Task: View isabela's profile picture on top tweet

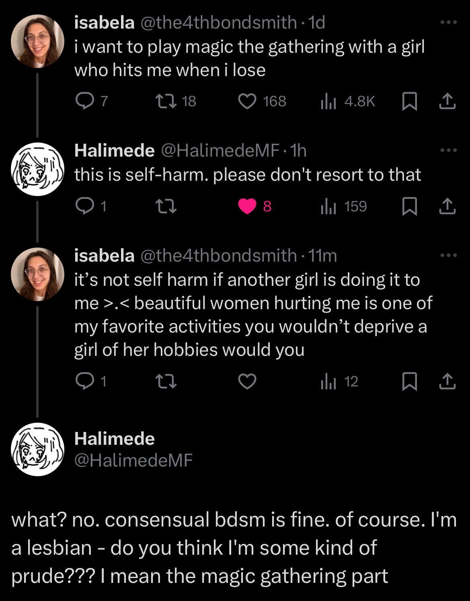Action: pos(37,41)
